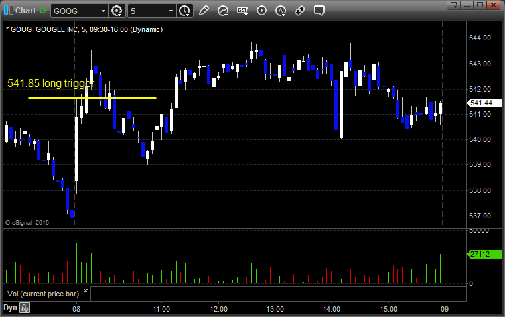Click the Dyn button

pyautogui.click(x=10, y=308)
